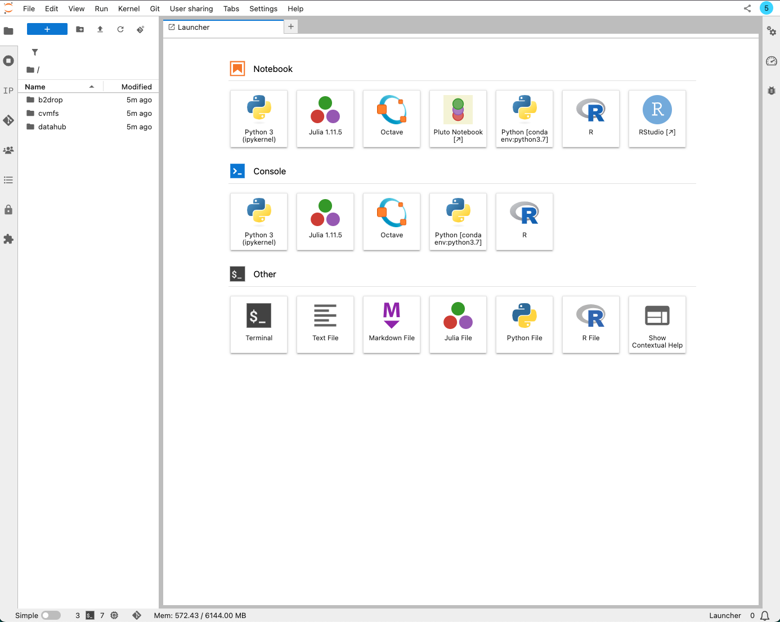
Task: Open the Run menu
Action: pos(101,8)
